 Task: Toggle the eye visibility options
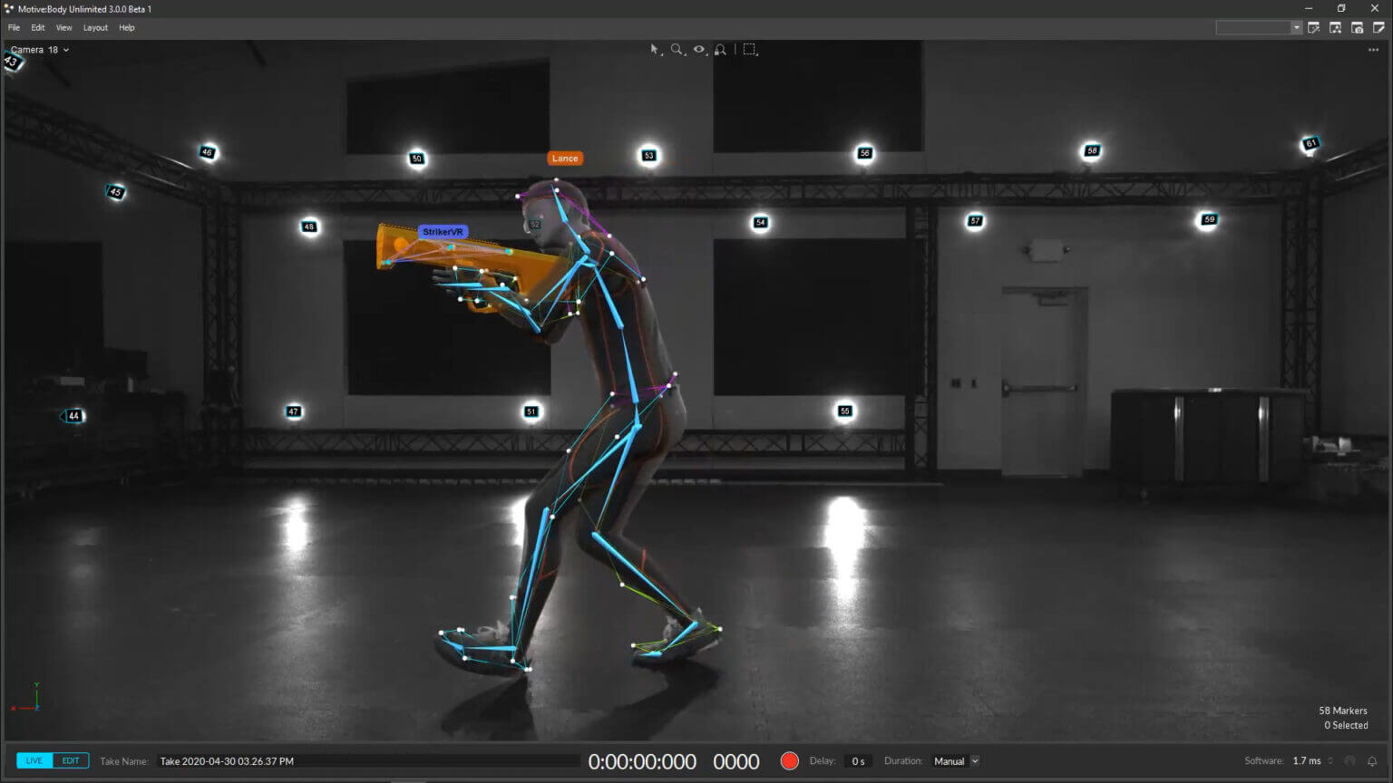(699, 50)
